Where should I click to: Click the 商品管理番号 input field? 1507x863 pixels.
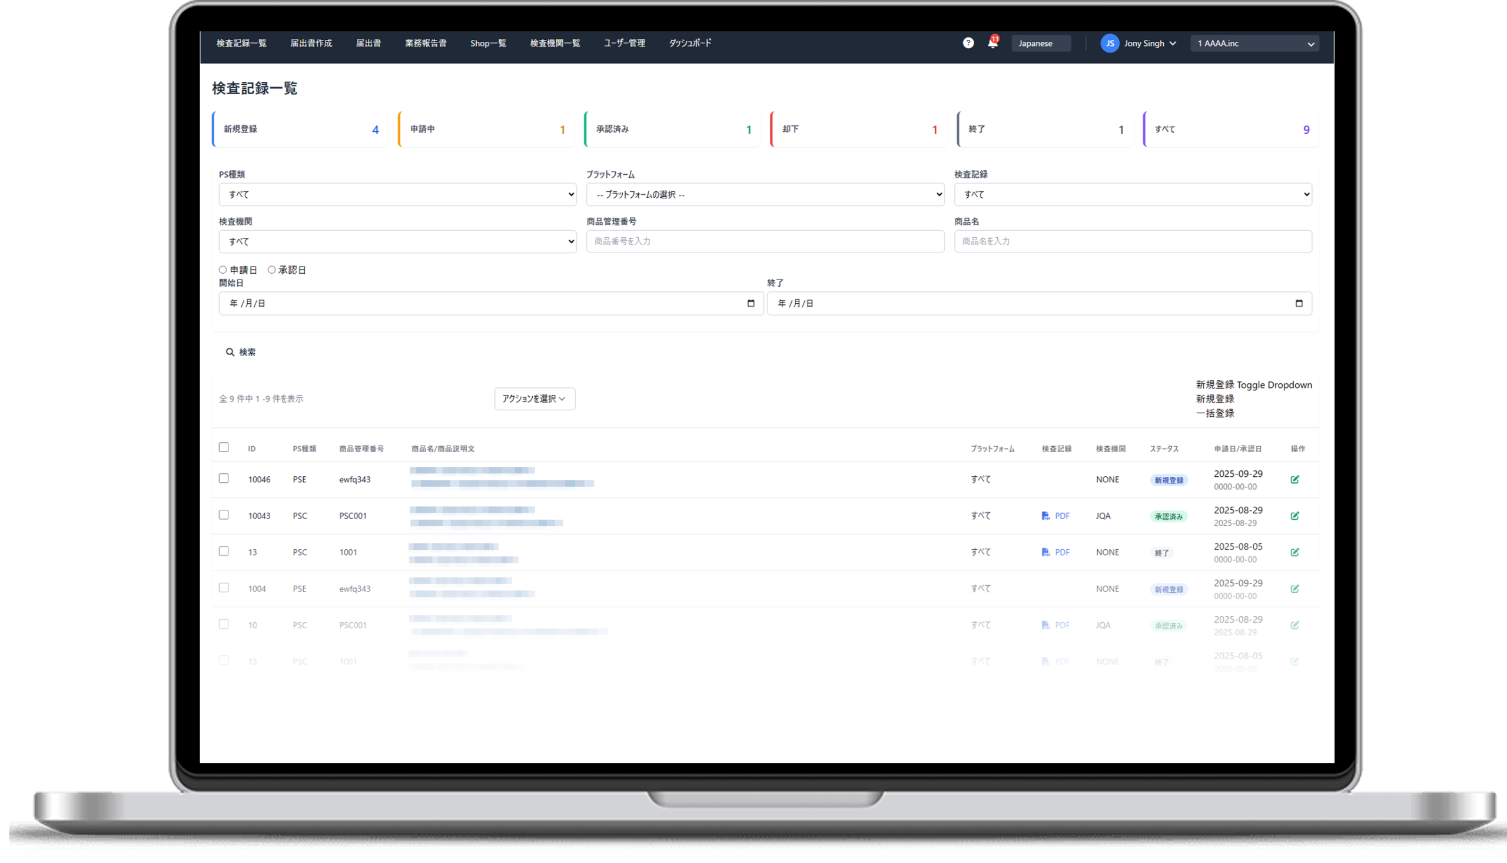point(765,241)
